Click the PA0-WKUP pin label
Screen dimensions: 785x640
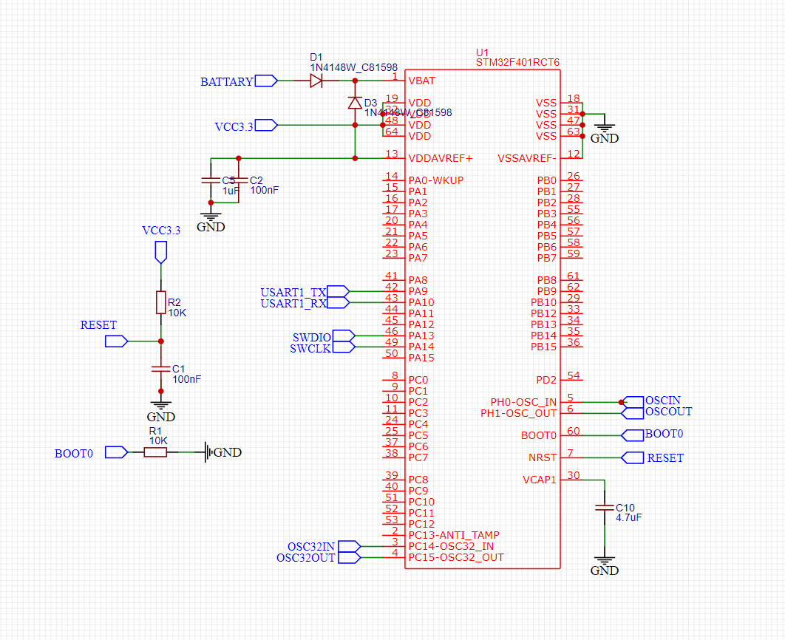click(435, 179)
